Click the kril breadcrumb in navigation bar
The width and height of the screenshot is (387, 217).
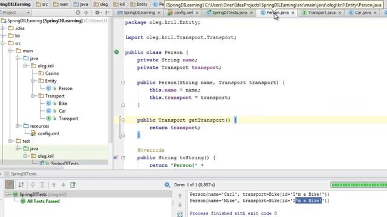coord(119,4)
